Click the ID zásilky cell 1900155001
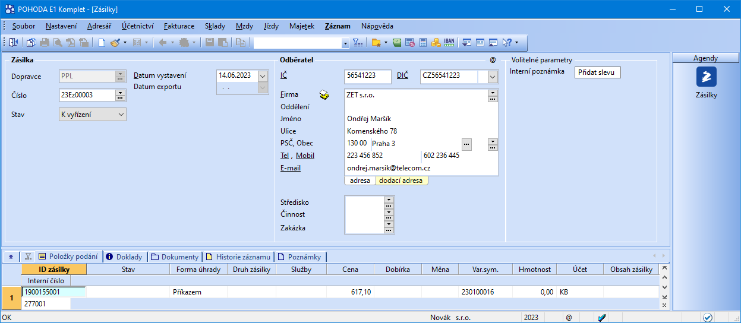The height and width of the screenshot is (323, 741). [x=54, y=292]
